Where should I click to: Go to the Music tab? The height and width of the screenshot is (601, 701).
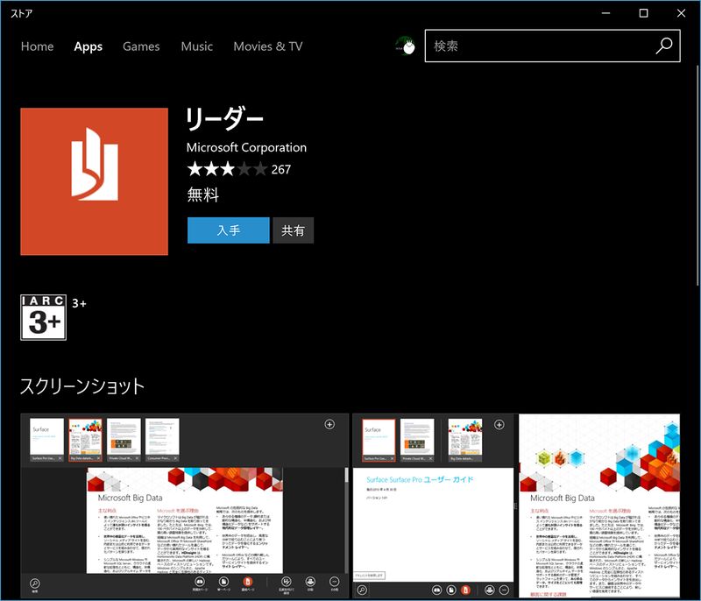pyautogui.click(x=196, y=46)
